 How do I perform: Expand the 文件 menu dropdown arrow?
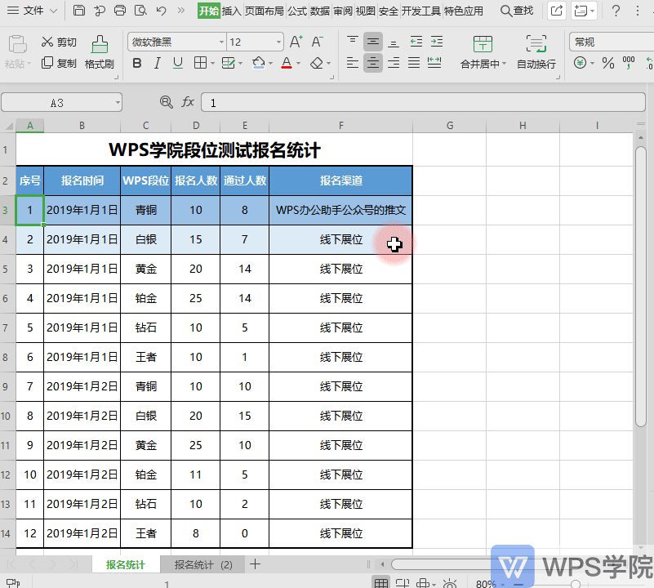[x=53, y=11]
